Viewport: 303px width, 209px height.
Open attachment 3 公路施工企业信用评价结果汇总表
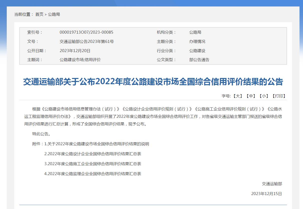[93, 164]
